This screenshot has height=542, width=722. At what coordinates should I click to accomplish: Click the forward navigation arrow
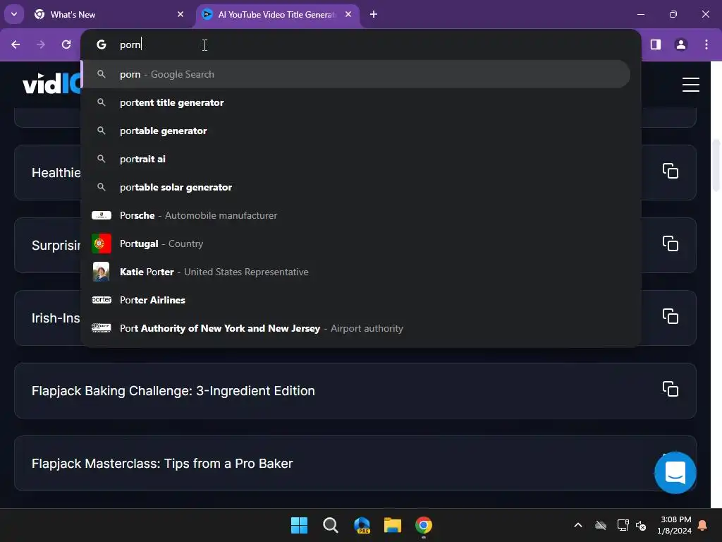pos(41,44)
